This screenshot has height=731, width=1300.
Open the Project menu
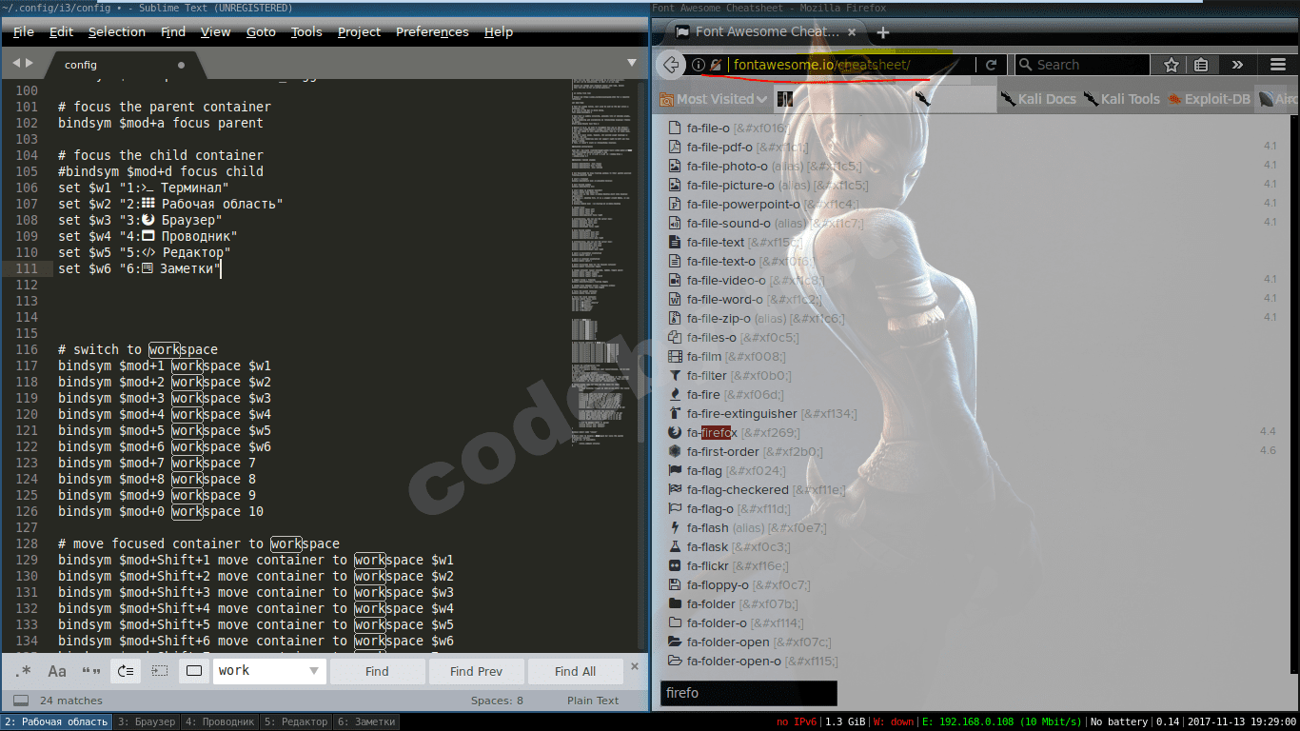359,31
